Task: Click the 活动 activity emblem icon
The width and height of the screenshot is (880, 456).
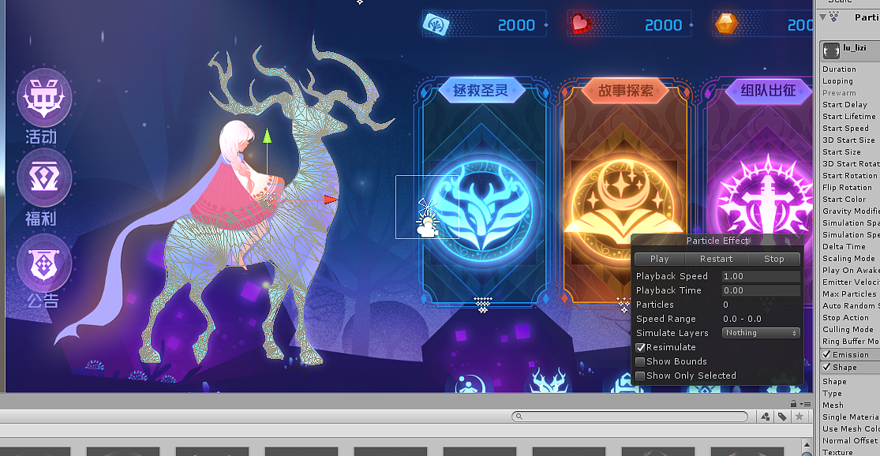Action: click(x=44, y=98)
